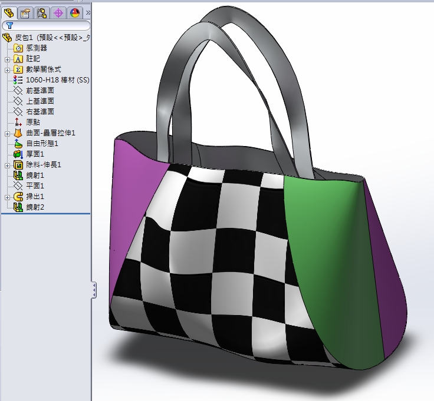This screenshot has height=401, width=434.
Task: Click the 前基準面 plane icon
Action: [18, 91]
